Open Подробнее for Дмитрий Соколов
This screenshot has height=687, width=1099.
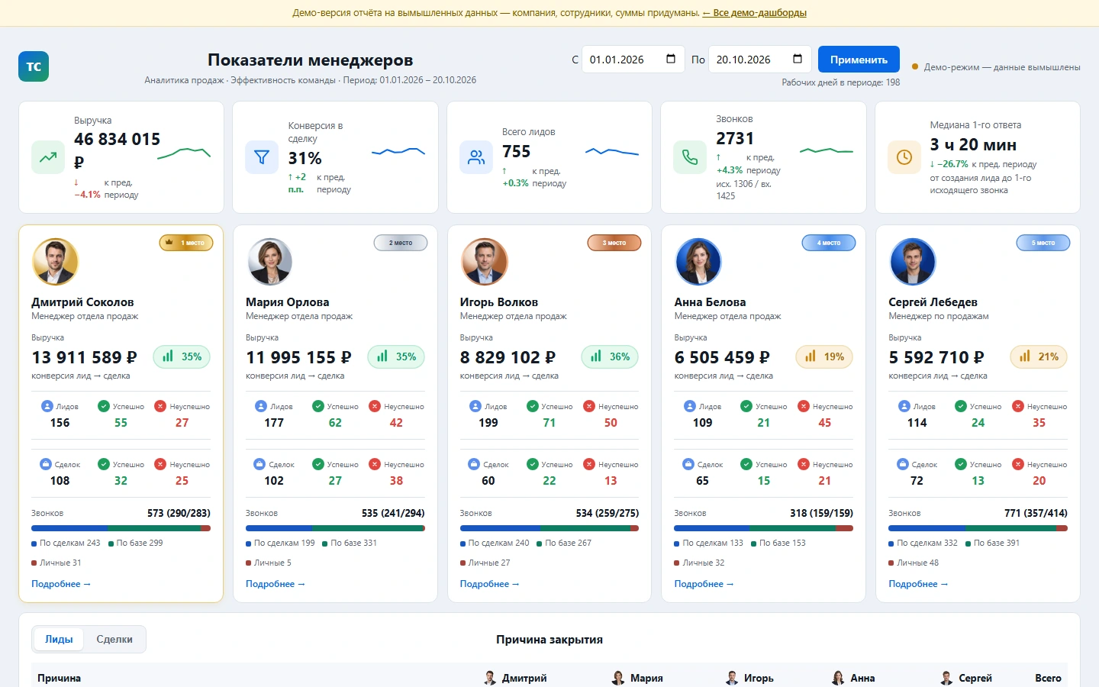click(x=61, y=584)
